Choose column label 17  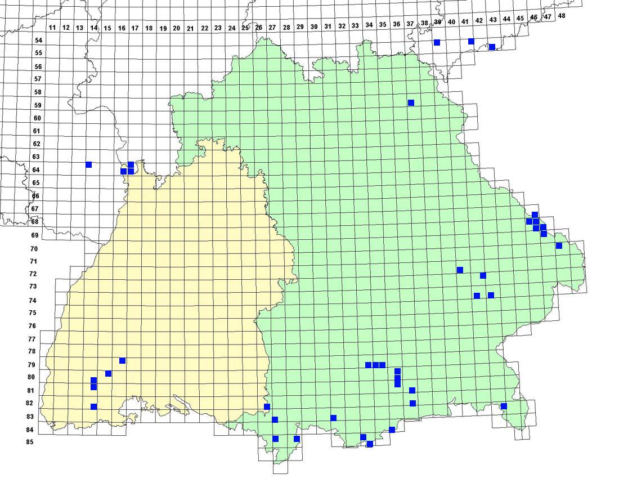(x=135, y=28)
